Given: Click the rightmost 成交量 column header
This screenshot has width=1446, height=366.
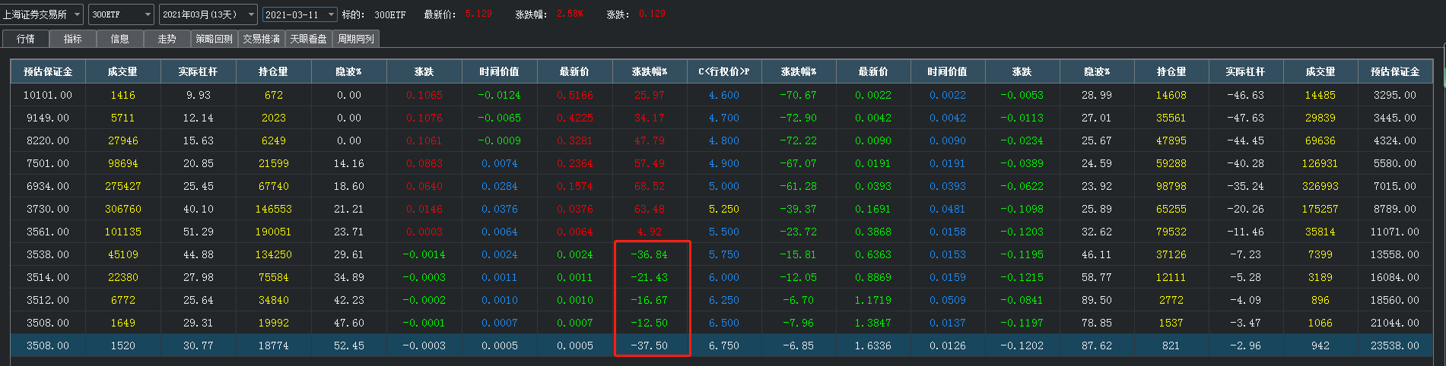Looking at the screenshot, I should point(1320,71).
